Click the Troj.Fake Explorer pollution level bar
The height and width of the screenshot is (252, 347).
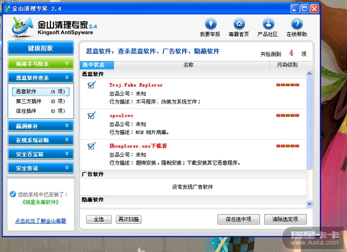(x=288, y=85)
